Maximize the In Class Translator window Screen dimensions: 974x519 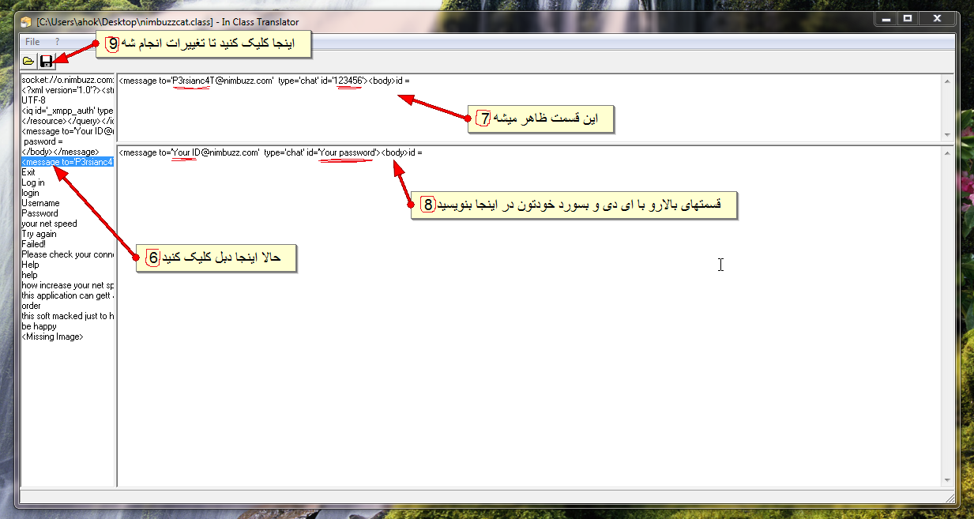pos(908,18)
